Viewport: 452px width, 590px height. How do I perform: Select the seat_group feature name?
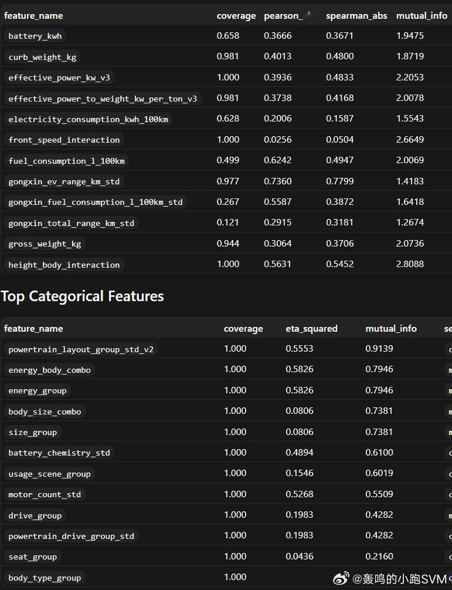pyautogui.click(x=33, y=557)
